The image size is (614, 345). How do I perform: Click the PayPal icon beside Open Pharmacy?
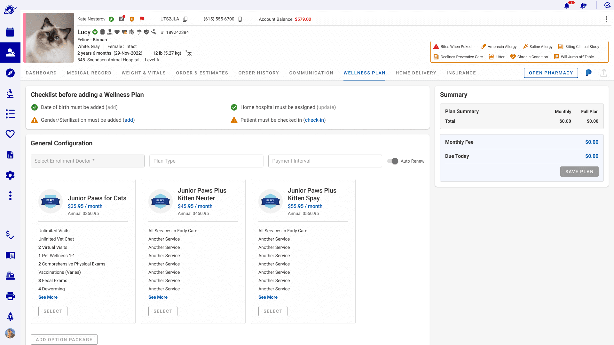click(x=588, y=73)
